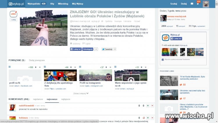Click 'Wtyczka społecznościowa Facebooka' link
Screen dimensions: 218x123
tap(177, 59)
